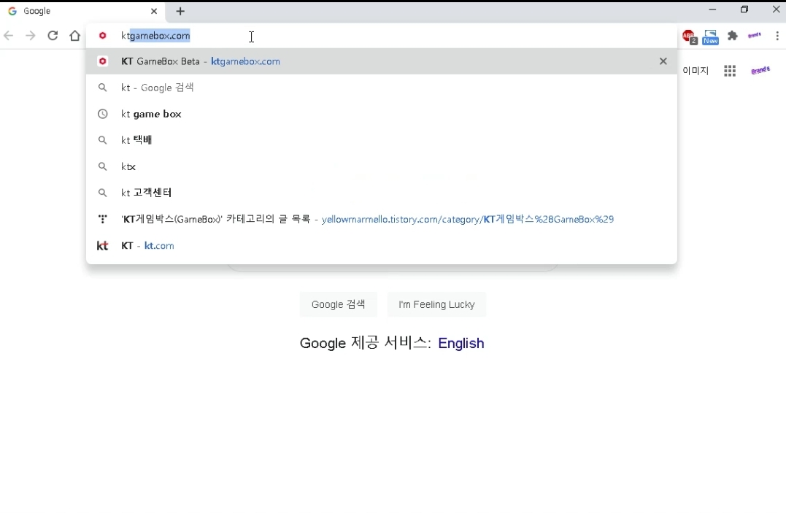Click the red site icon in address bar
Viewport: 786px width, 513px height.
pyautogui.click(x=103, y=36)
